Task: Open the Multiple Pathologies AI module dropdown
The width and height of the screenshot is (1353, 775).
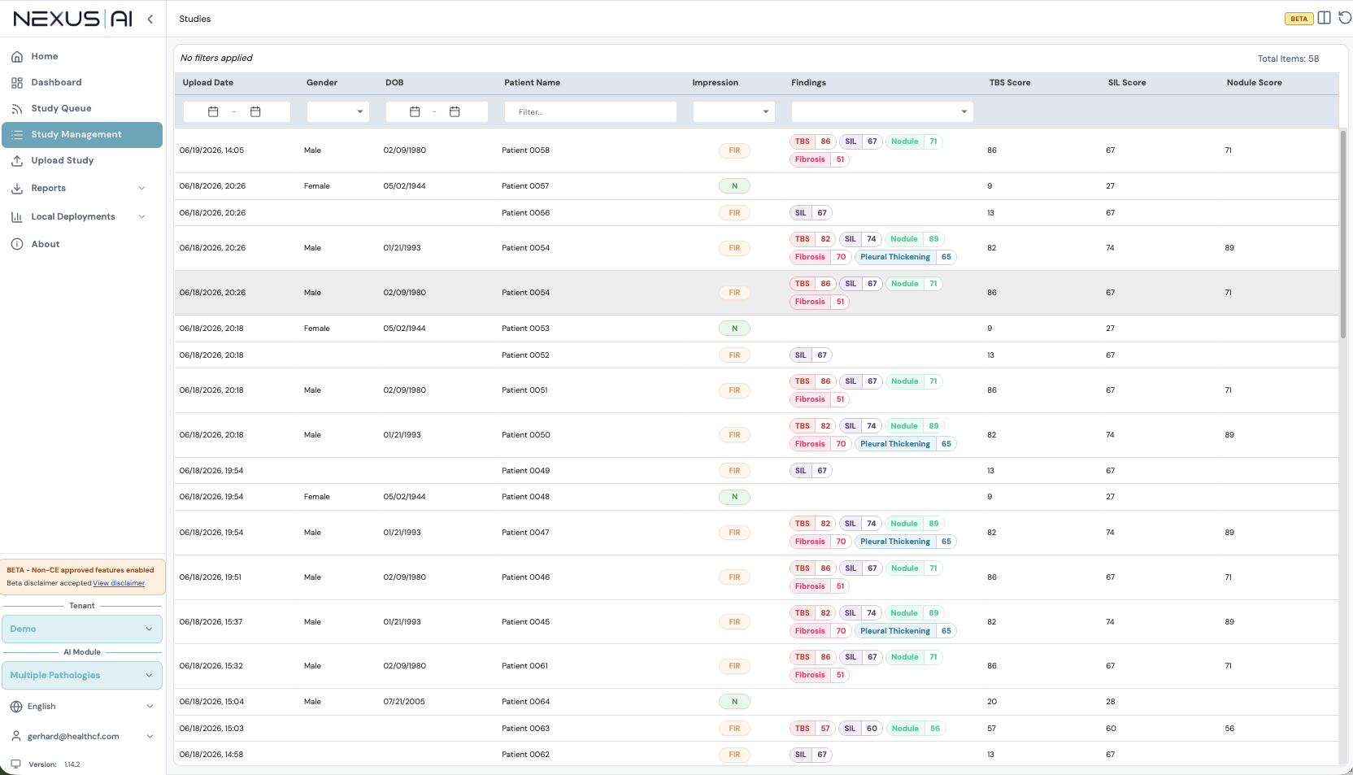Action: pyautogui.click(x=82, y=676)
